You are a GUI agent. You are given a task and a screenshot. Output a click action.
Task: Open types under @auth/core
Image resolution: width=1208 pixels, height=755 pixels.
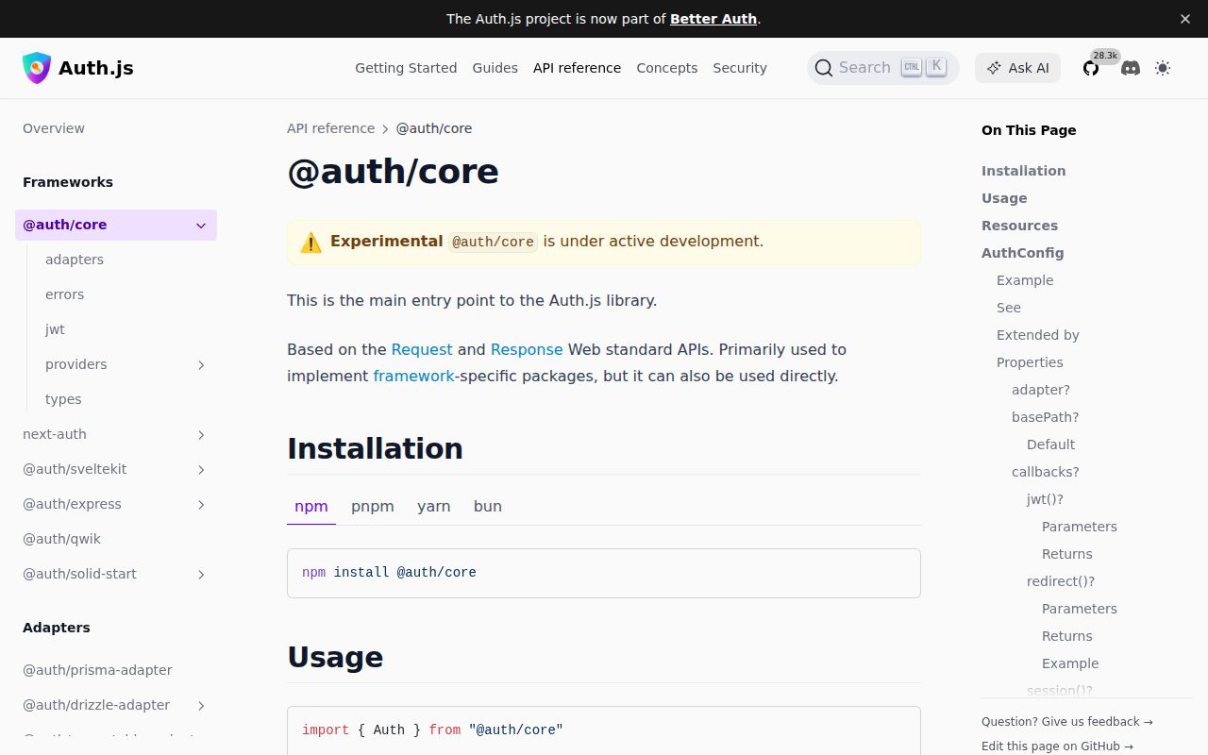click(x=63, y=399)
